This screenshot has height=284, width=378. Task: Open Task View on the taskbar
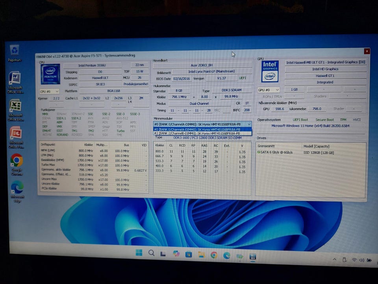[163, 254]
